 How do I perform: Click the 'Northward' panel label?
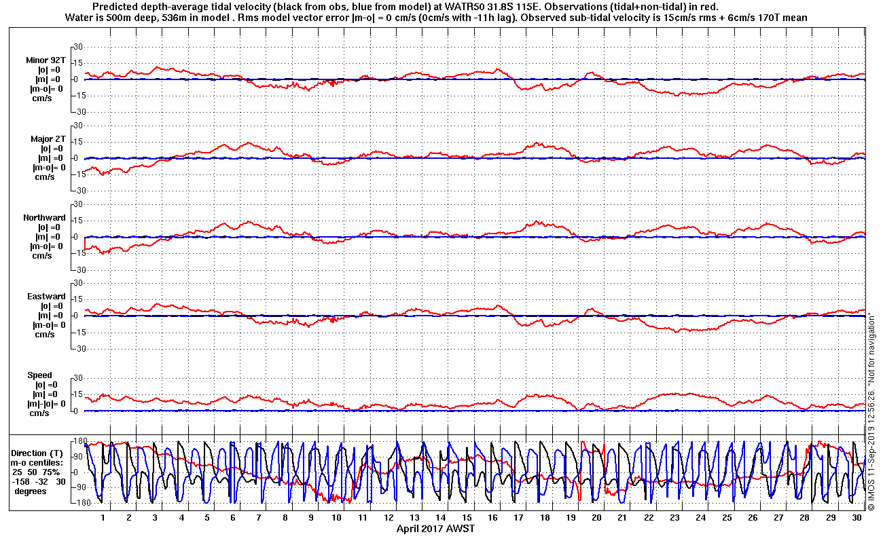(45, 217)
